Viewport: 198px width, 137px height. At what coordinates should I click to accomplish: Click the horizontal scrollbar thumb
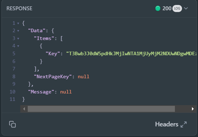click(101, 109)
